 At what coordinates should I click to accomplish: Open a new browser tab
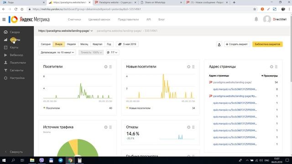point(234,2)
